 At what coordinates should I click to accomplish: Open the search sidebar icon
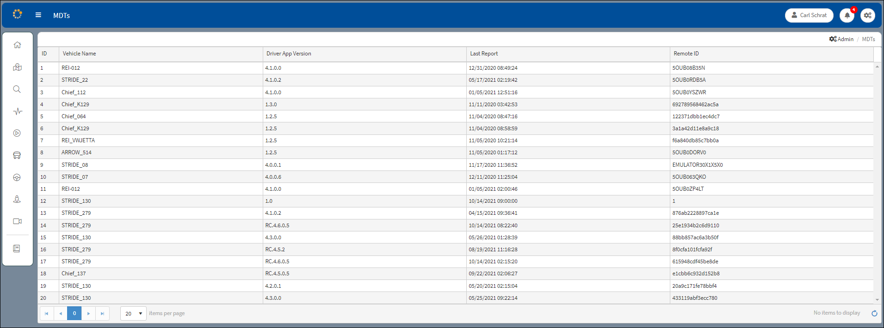point(17,89)
